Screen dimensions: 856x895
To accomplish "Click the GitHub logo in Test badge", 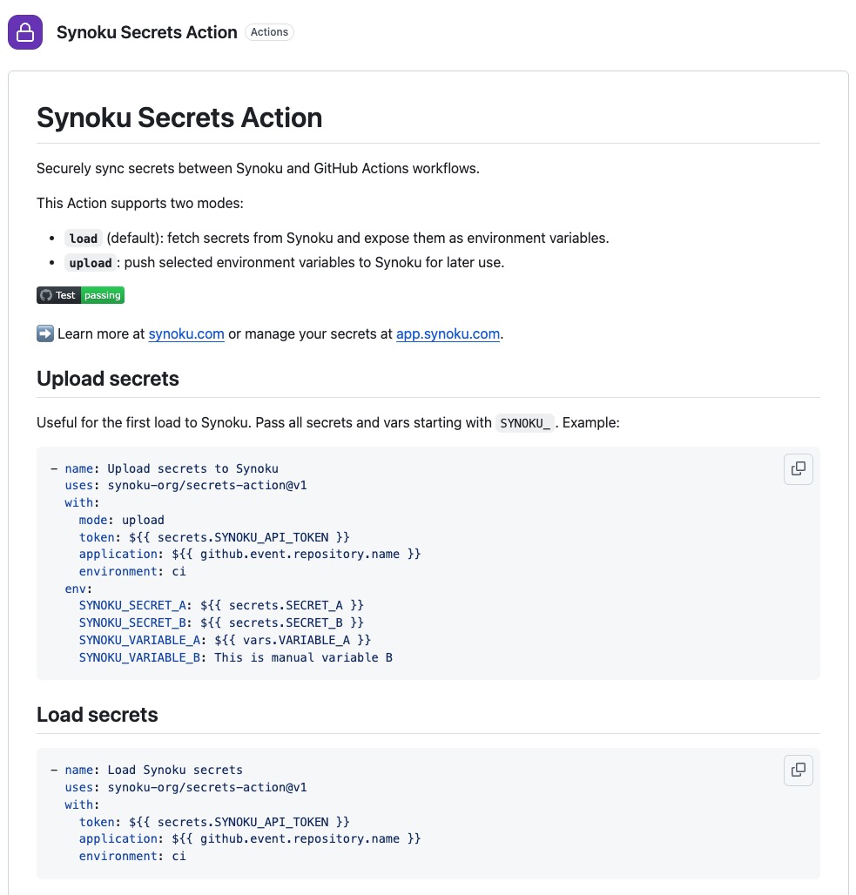I will [47, 295].
